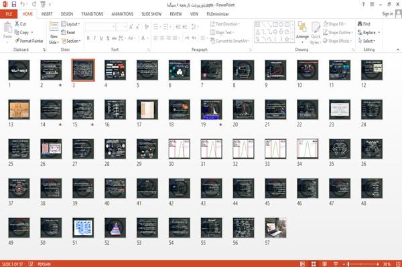This screenshot has height=267, width=402.
Task: Click the spell check icon in status bar
Action: [x=31, y=264]
